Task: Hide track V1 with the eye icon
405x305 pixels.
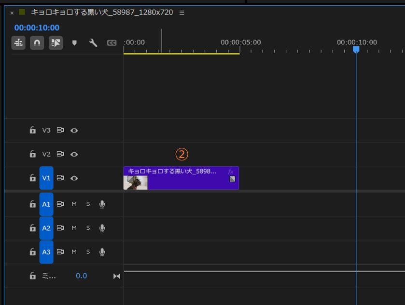Action: 74,178
